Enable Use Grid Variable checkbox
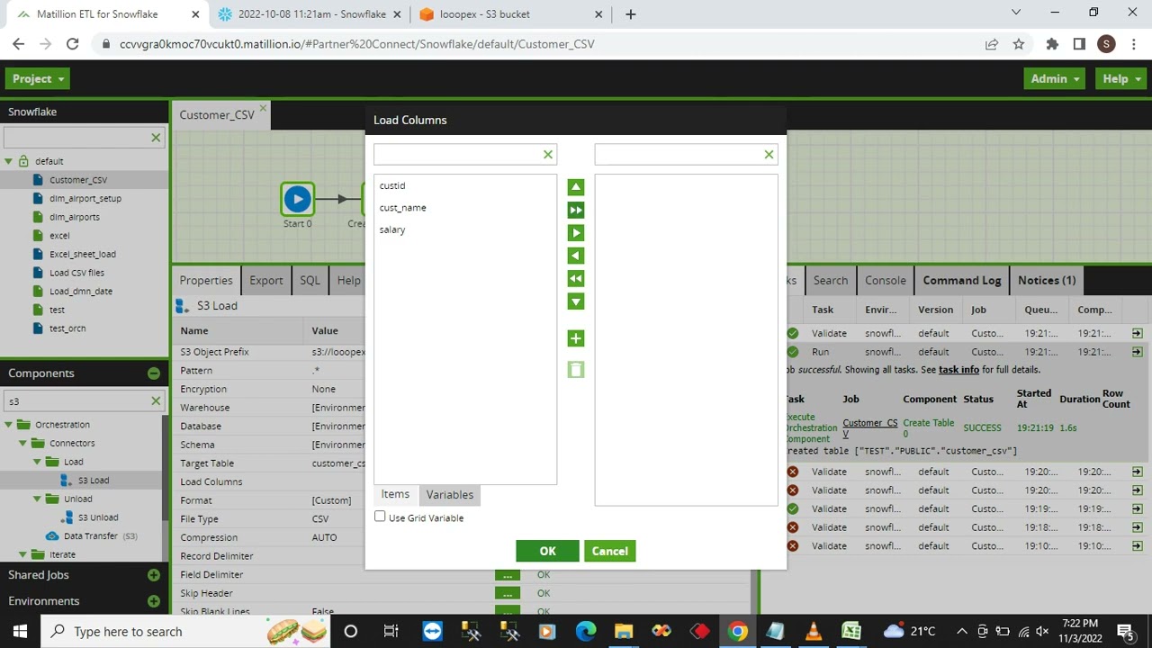Viewport: 1152px width, 648px height. coord(380,517)
